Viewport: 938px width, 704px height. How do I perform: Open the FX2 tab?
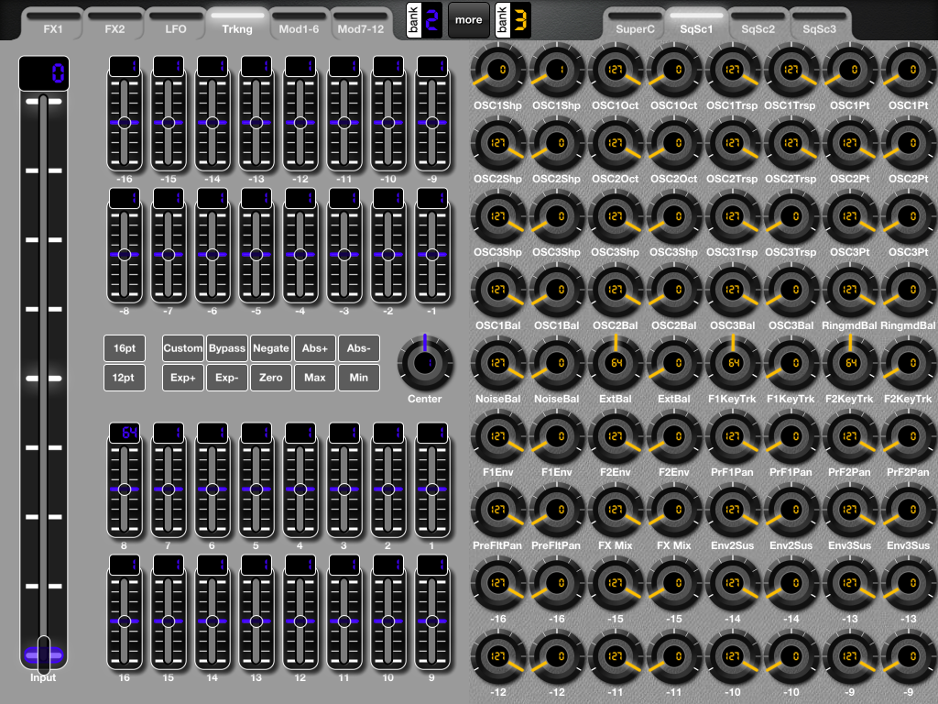pyautogui.click(x=115, y=25)
